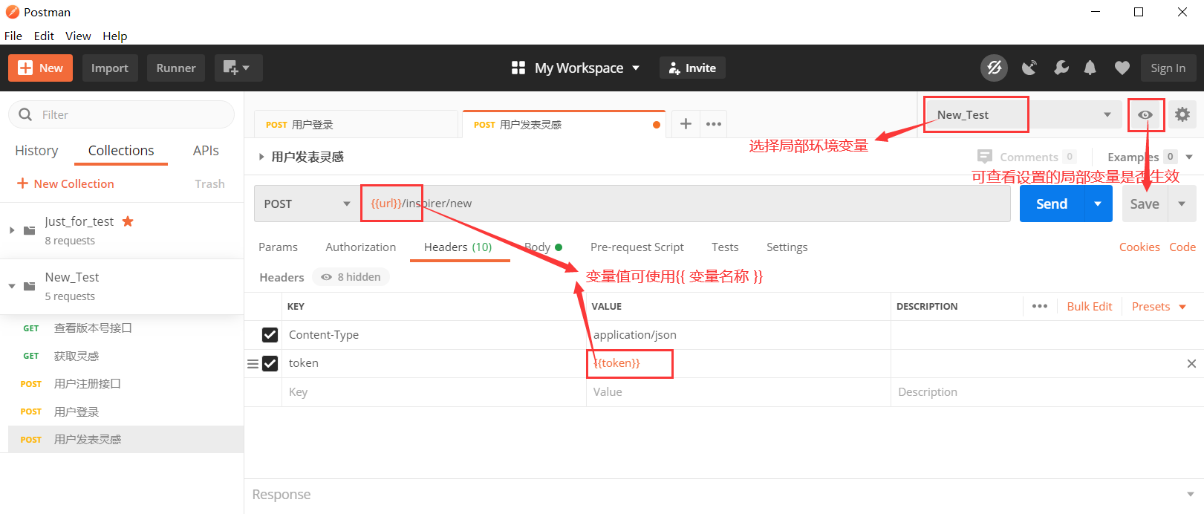Switch to the APIs tab
Screen dimensions: 1204x514
click(x=206, y=150)
